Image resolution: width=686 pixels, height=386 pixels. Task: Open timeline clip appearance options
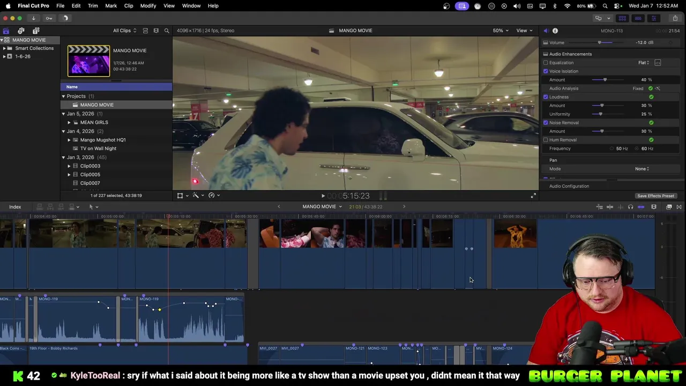654,207
